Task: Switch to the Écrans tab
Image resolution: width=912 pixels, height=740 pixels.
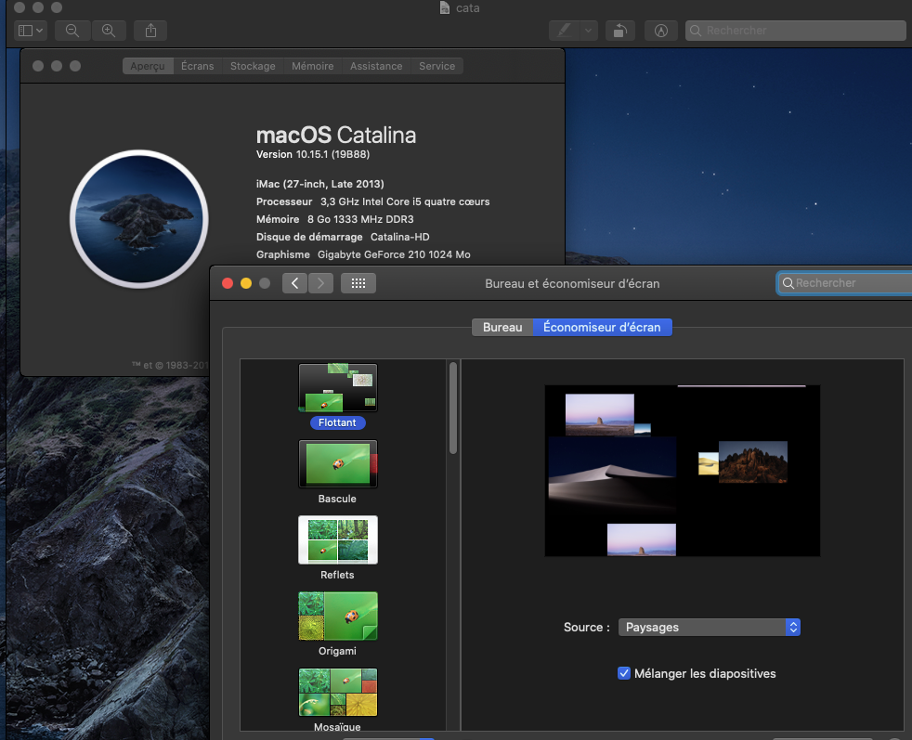Action: point(197,66)
